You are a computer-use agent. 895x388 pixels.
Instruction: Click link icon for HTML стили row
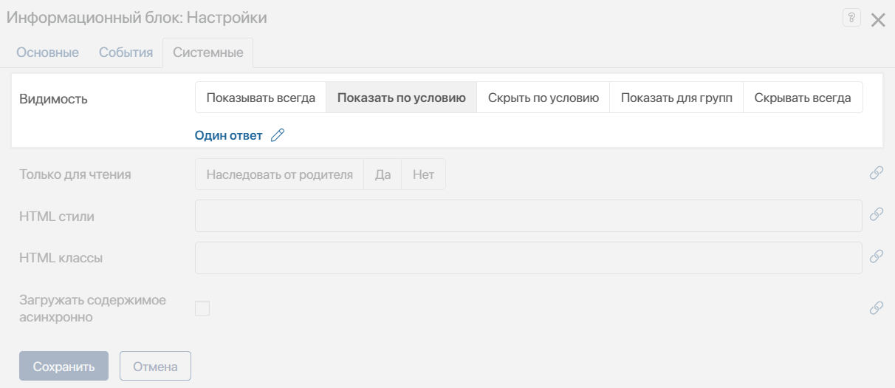[x=877, y=214]
